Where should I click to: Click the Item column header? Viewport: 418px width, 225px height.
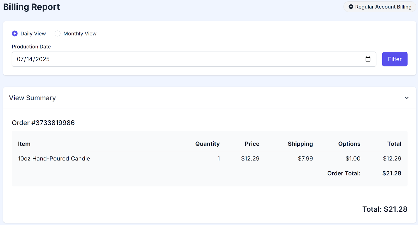(x=24, y=144)
